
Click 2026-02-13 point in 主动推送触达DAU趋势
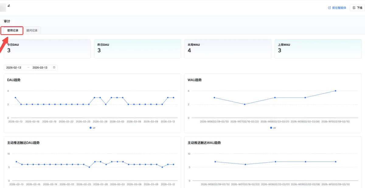pos(16,162)
